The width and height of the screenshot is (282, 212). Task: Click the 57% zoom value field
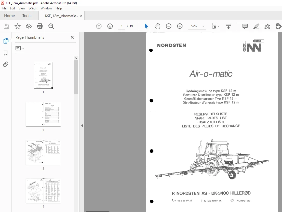194,26
